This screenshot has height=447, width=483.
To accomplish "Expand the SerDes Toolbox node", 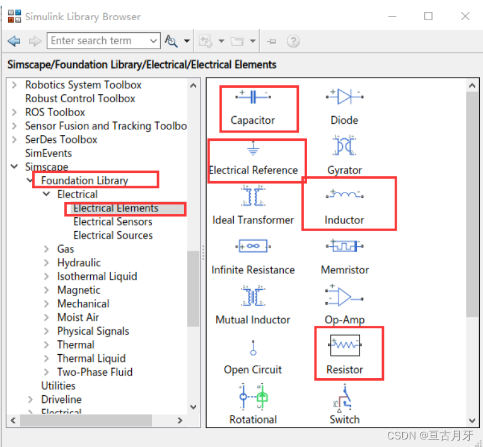I will point(14,140).
